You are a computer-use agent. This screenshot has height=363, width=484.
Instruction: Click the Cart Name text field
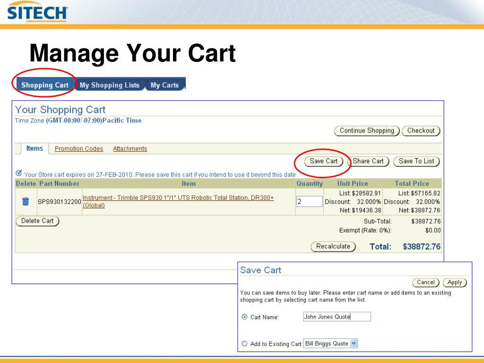point(337,317)
